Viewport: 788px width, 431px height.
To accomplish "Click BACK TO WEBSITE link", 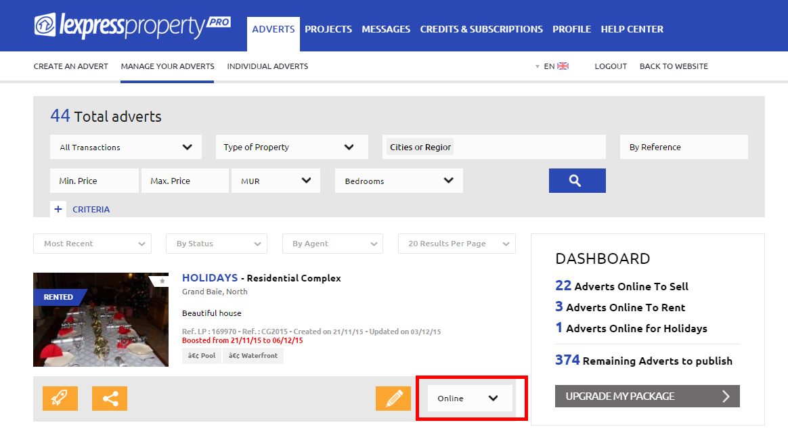I will click(674, 66).
